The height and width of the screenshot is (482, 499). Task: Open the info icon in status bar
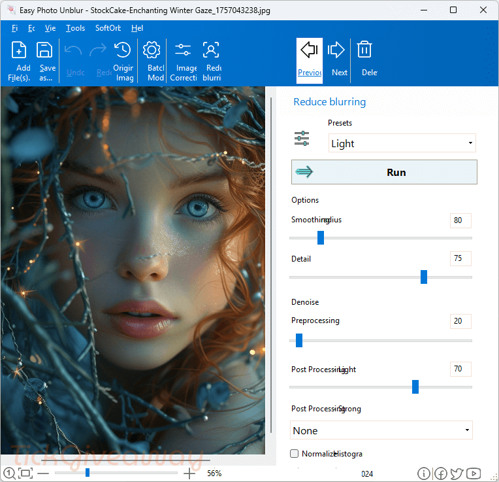[x=424, y=473]
